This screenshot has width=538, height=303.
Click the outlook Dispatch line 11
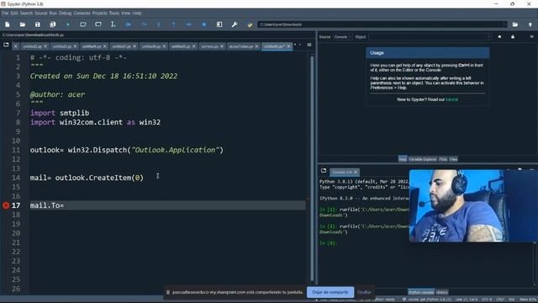click(127, 150)
